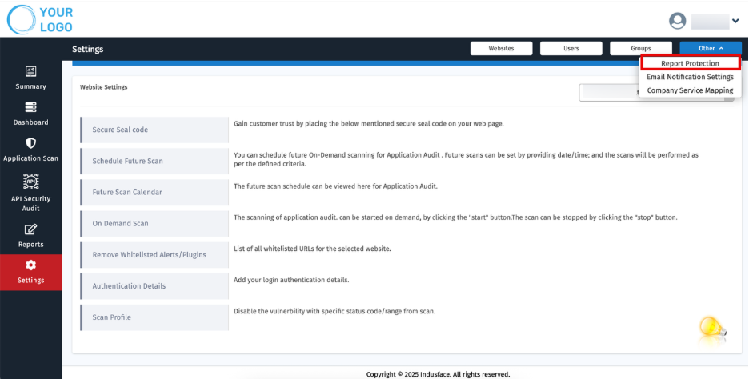Screen dimensions: 749x379
Task: Click the YOUR LOGO image
Action: point(40,19)
